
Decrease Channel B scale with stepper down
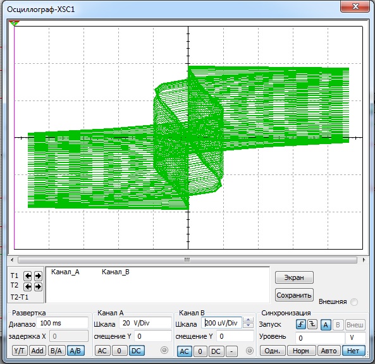[x=249, y=325]
